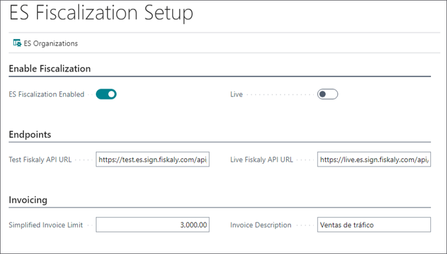Viewport: 447px width, 254px height.
Task: Turn on the Live mode toggle
Action: 327,94
